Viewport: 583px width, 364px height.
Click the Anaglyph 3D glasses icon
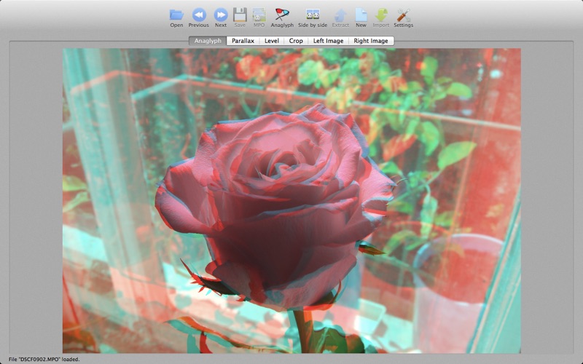[x=282, y=15]
